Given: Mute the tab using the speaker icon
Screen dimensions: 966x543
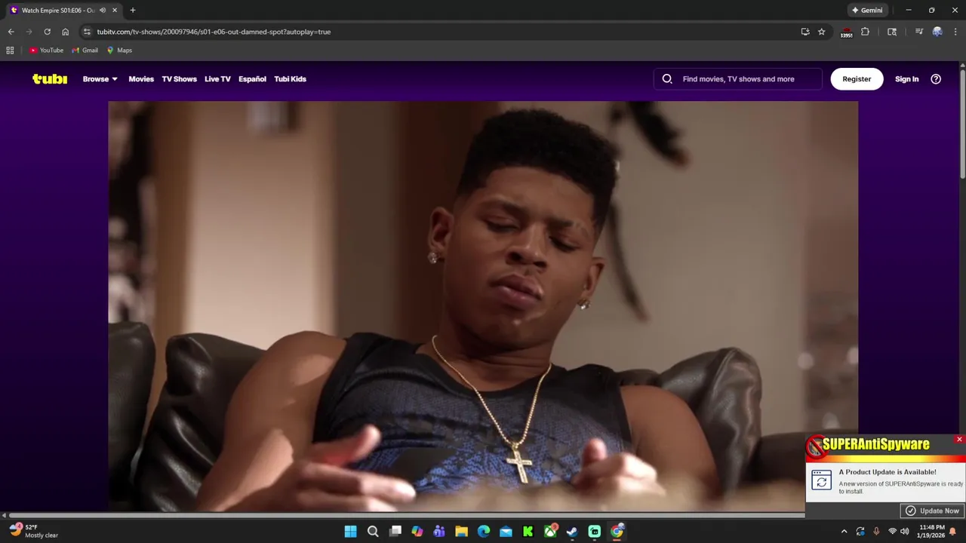Looking at the screenshot, I should click(103, 10).
